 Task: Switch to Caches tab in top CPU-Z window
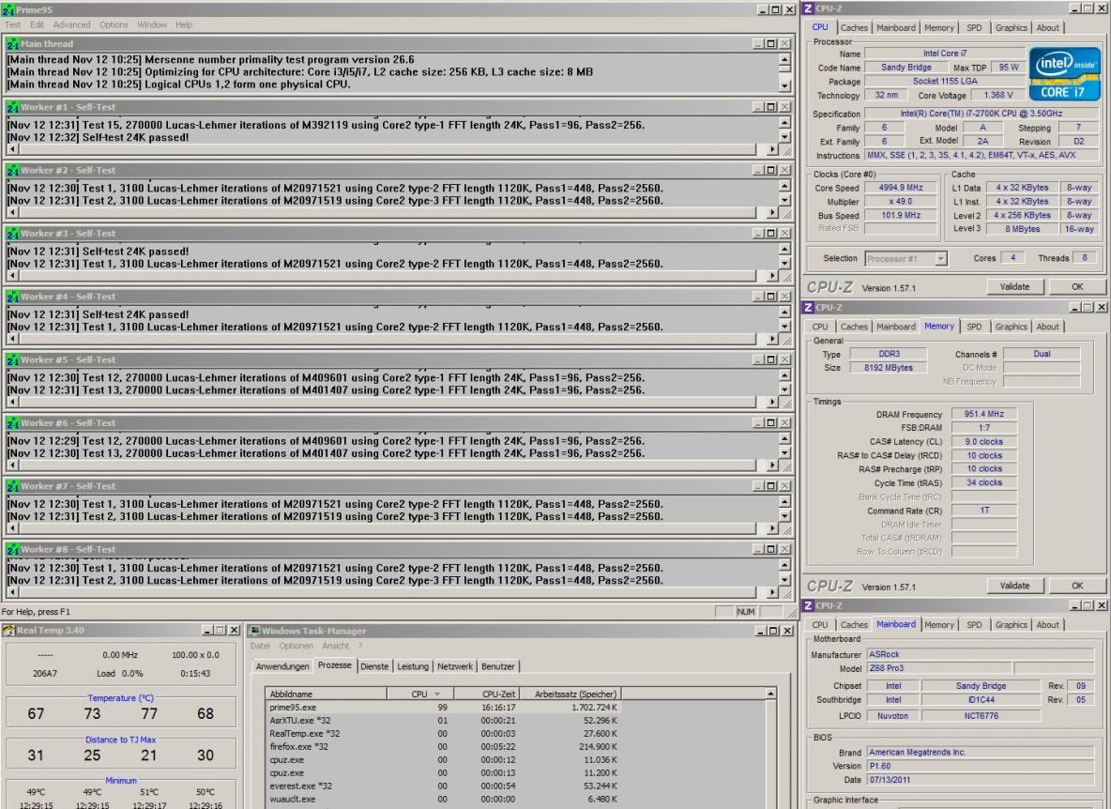pos(854,27)
